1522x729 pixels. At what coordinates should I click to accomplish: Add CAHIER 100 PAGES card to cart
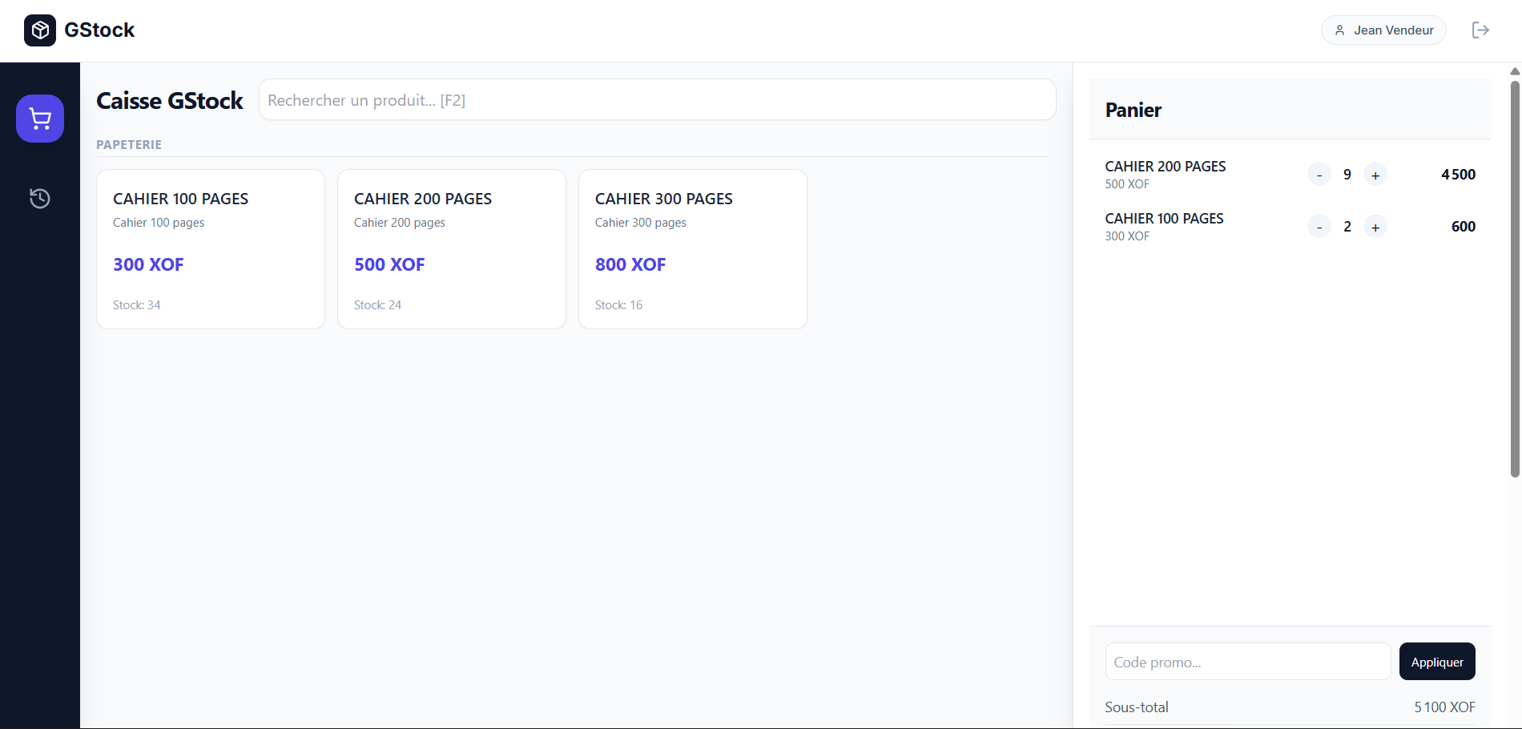tap(211, 249)
